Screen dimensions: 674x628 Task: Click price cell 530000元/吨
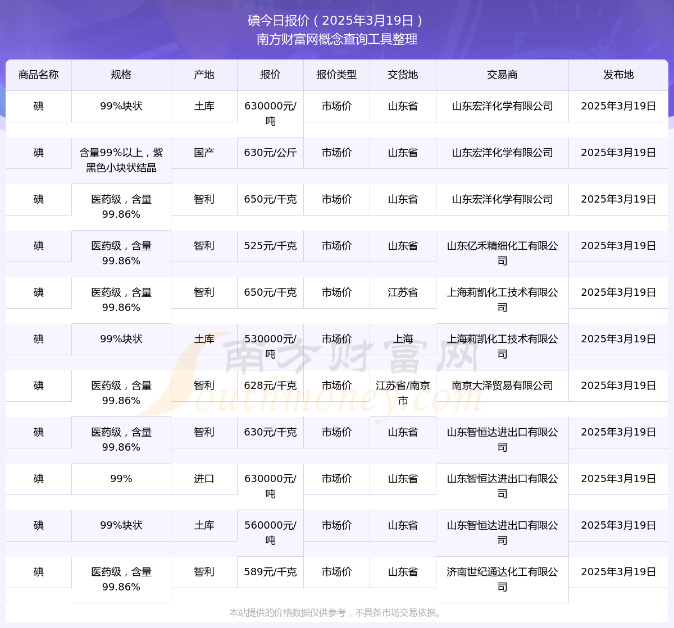[x=270, y=346]
